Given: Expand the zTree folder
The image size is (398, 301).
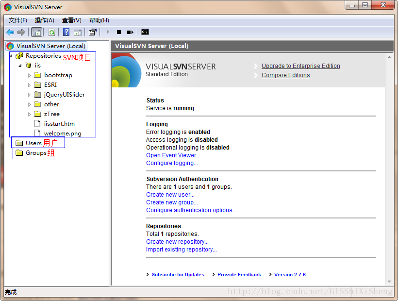Looking at the screenshot, I should pos(29,114).
